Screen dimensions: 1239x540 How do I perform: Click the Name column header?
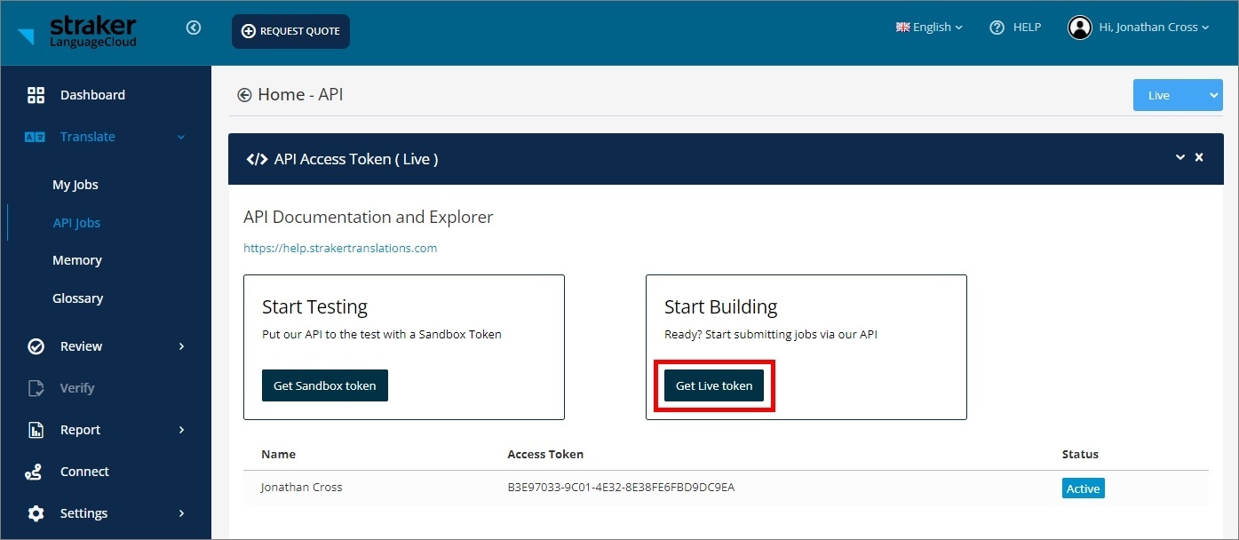[x=278, y=454]
